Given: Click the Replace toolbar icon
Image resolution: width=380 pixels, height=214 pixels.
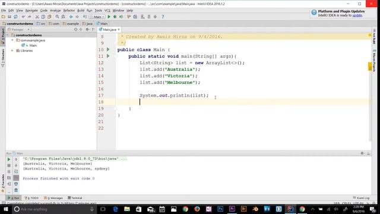Looking at the screenshot, I should [x=64, y=17].
